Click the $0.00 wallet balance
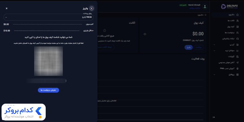Screen dimensions: 244x122 point(198,34)
